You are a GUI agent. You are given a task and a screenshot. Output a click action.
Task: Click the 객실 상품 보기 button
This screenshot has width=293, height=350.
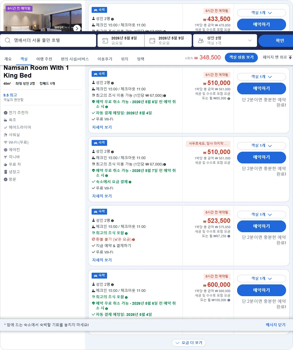point(241,57)
